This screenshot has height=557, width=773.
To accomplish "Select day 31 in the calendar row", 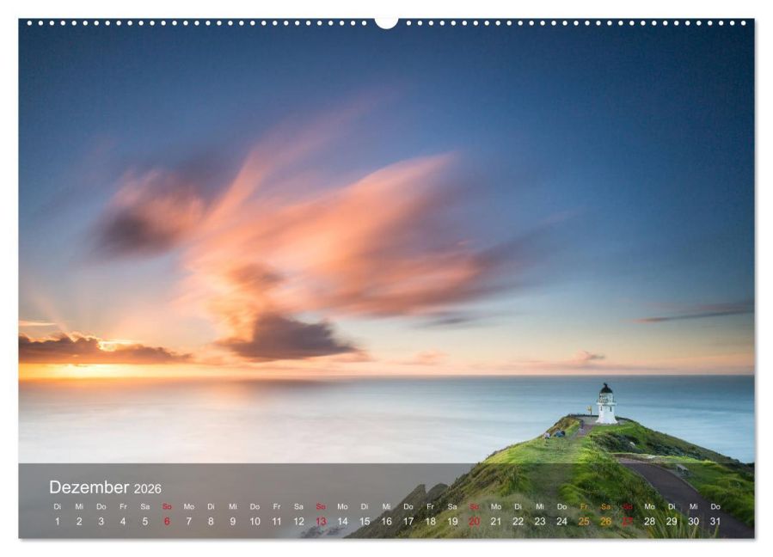I will (x=715, y=522).
